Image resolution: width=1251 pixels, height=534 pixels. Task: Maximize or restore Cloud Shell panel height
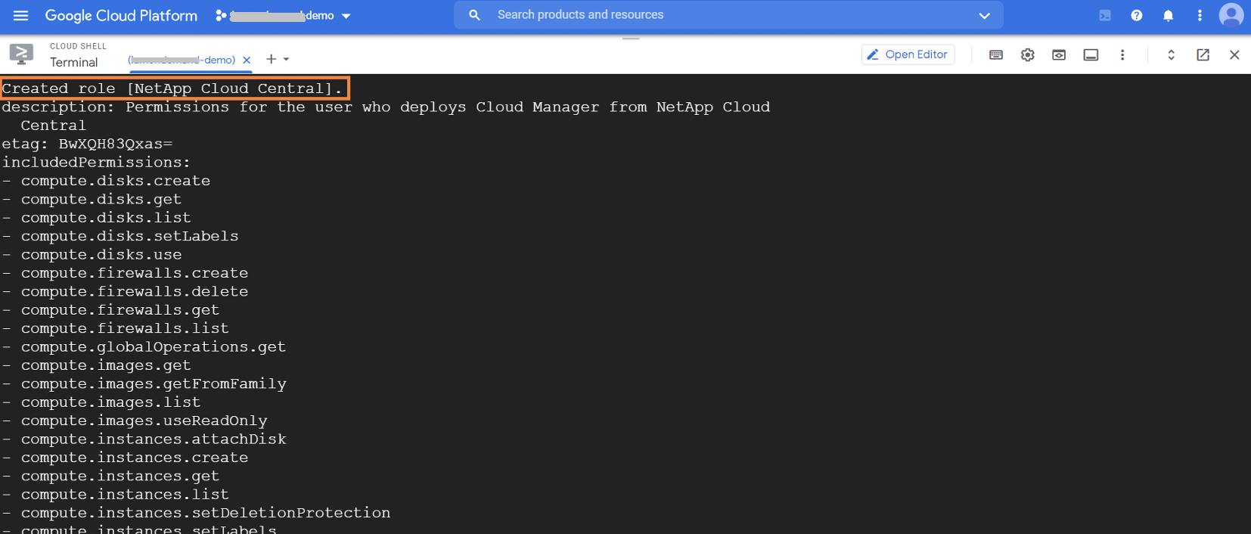click(1171, 54)
